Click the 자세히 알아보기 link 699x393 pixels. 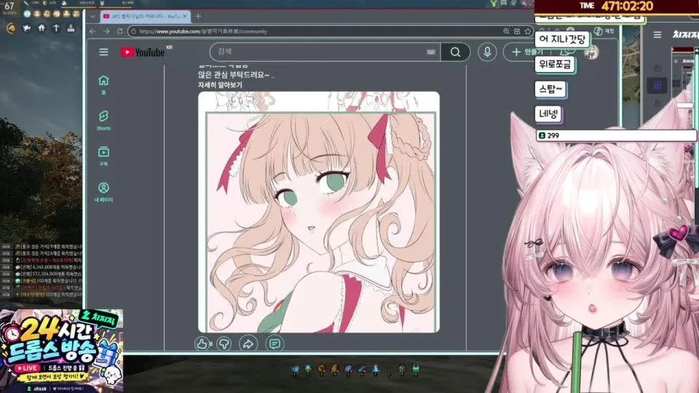coord(220,84)
